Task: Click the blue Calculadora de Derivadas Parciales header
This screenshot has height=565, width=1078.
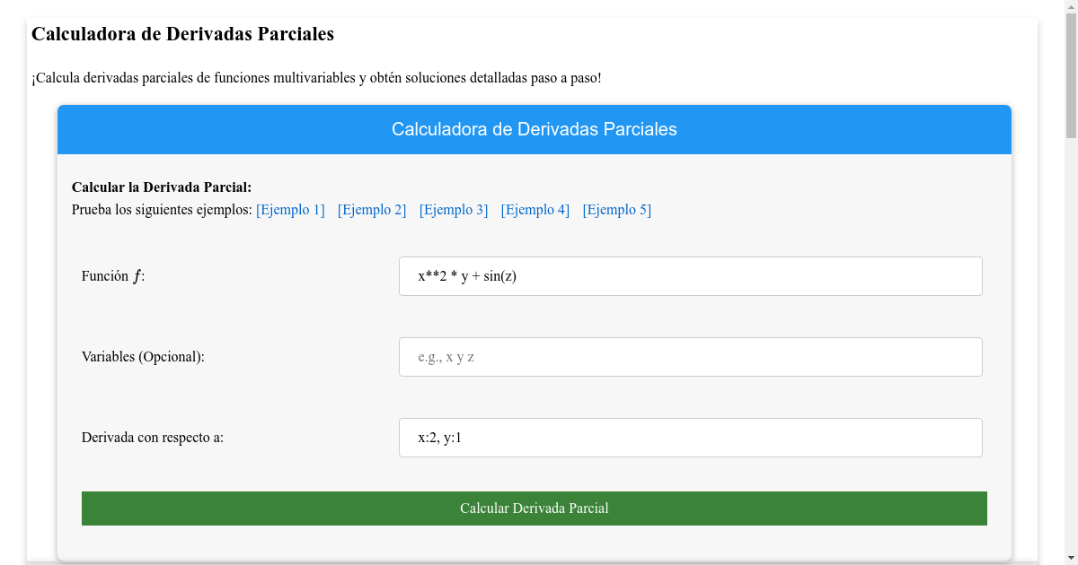Action: 534,129
